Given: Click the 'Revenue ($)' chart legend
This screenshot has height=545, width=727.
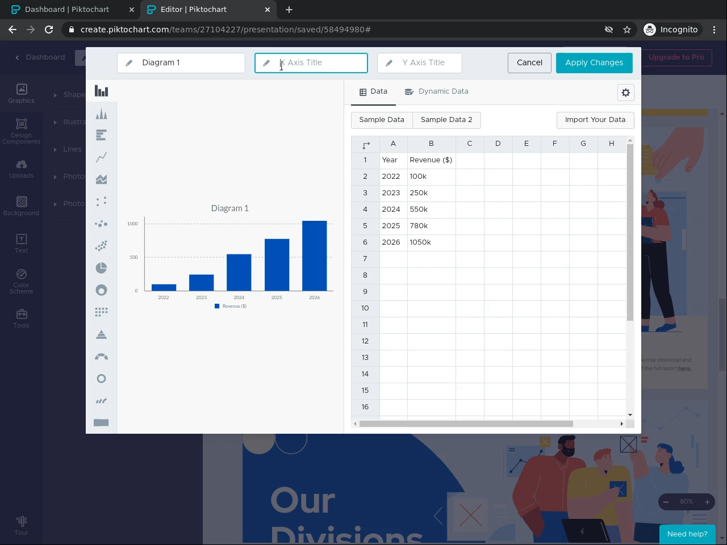Looking at the screenshot, I should (x=231, y=306).
